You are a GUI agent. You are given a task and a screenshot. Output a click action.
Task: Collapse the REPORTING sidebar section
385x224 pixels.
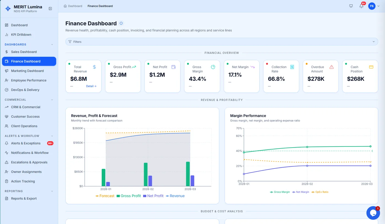coord(52,191)
